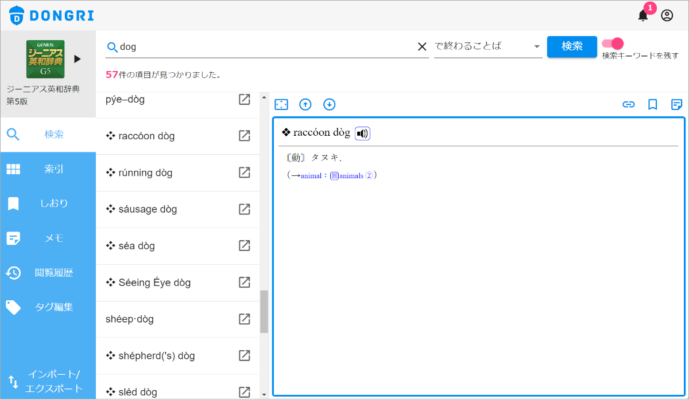Viewport: 689px width, 400px height.
Task: Open shéep·dòg in new window icon
Action: tap(245, 319)
